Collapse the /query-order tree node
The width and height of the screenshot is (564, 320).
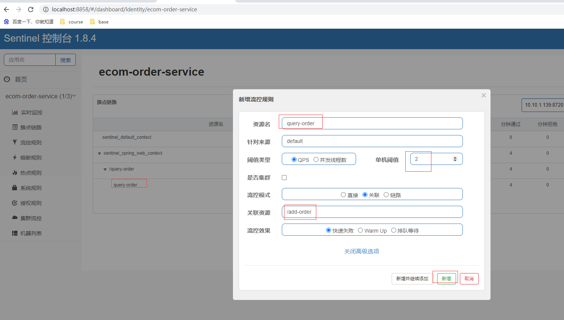[105, 169]
